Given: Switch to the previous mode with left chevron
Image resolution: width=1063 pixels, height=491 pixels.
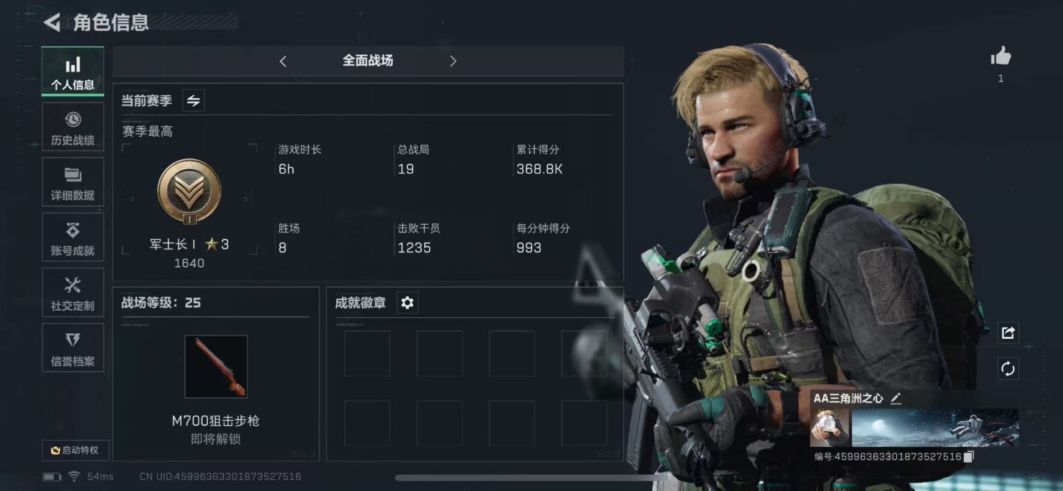Looking at the screenshot, I should coord(283,61).
